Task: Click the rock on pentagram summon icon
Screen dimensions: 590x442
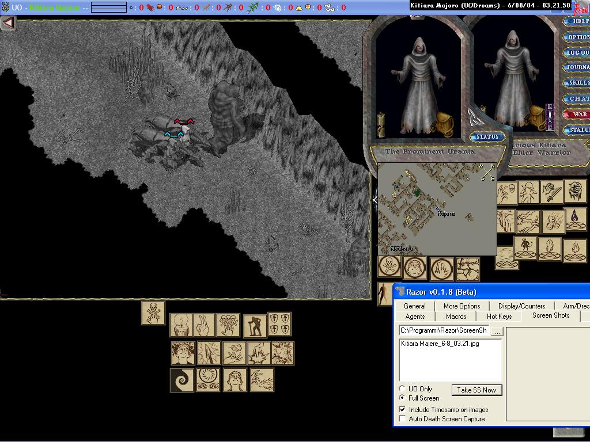Action: pos(549,249)
